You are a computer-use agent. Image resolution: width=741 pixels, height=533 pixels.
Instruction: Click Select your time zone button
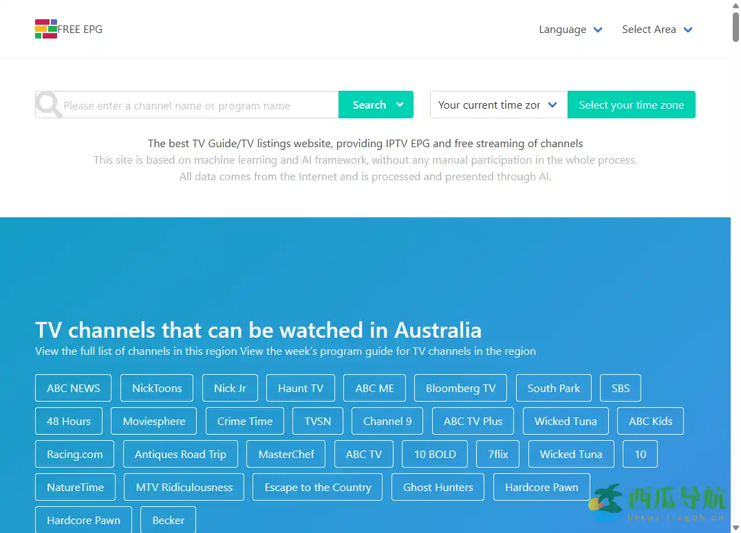click(631, 105)
